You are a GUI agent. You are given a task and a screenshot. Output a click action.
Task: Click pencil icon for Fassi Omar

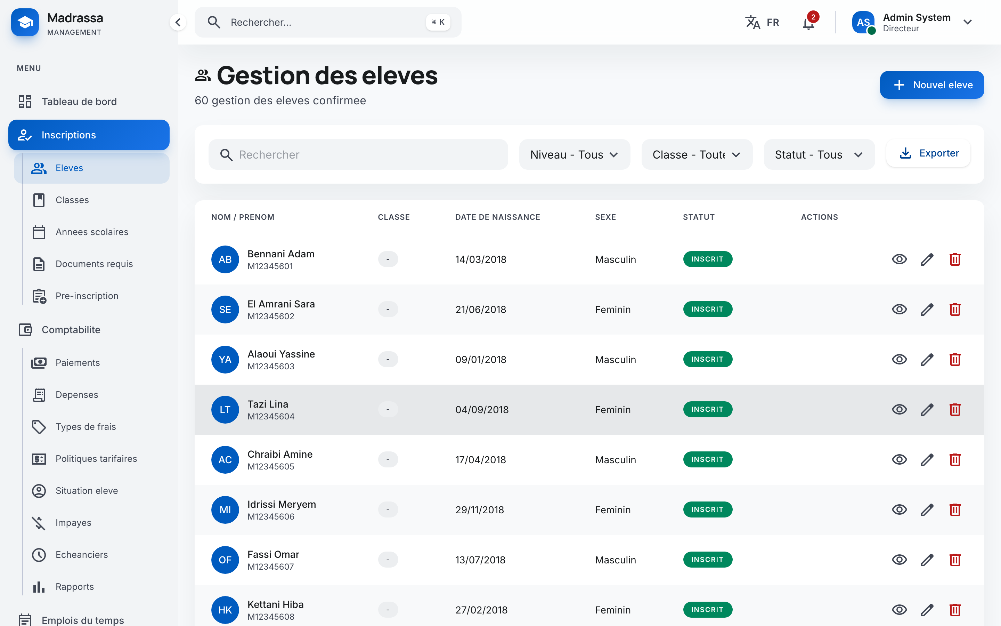[927, 560]
